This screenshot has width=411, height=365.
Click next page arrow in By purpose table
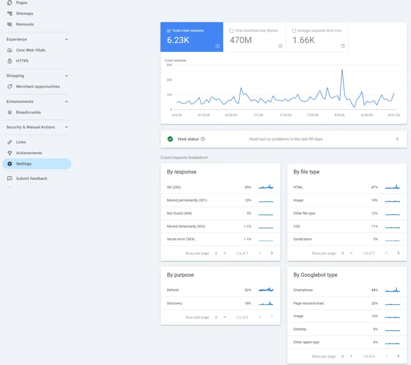[x=272, y=317]
